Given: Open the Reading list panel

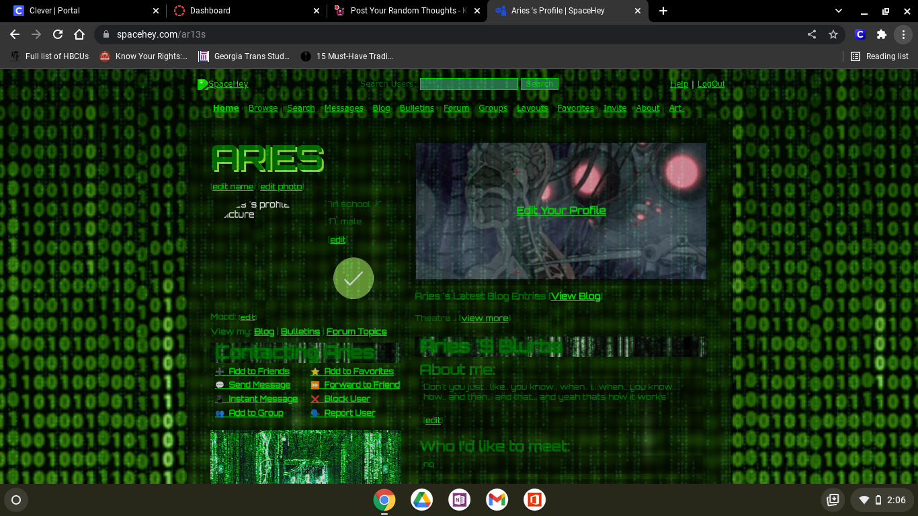Looking at the screenshot, I should pyautogui.click(x=880, y=56).
